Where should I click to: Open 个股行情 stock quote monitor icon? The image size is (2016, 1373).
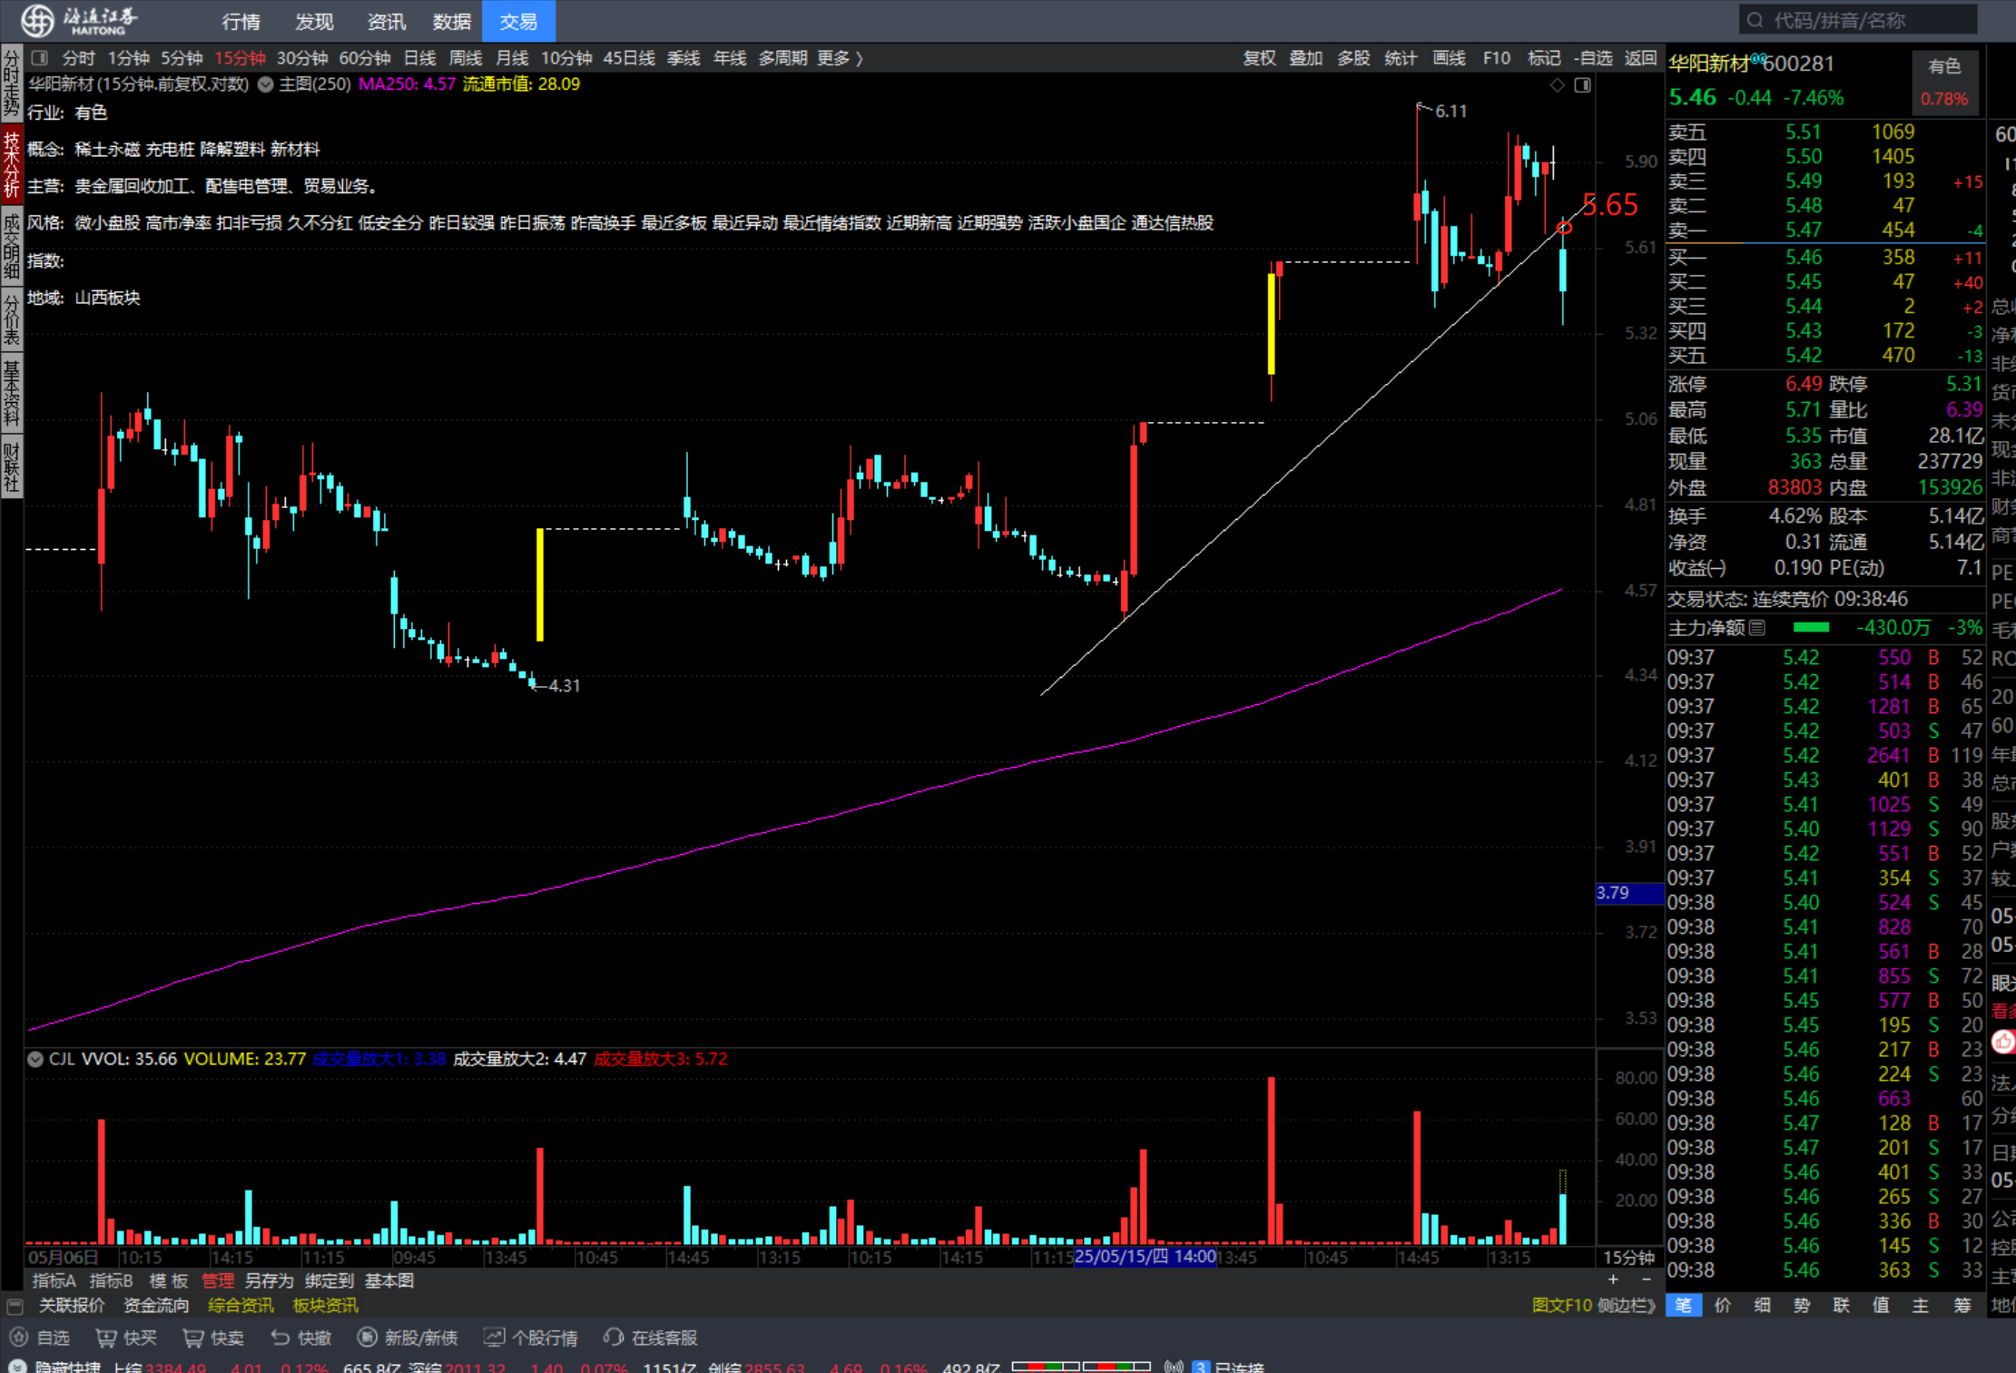494,1338
